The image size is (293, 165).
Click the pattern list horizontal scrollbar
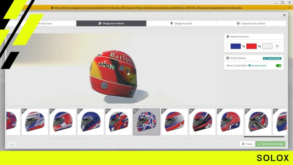[x=264, y=137]
